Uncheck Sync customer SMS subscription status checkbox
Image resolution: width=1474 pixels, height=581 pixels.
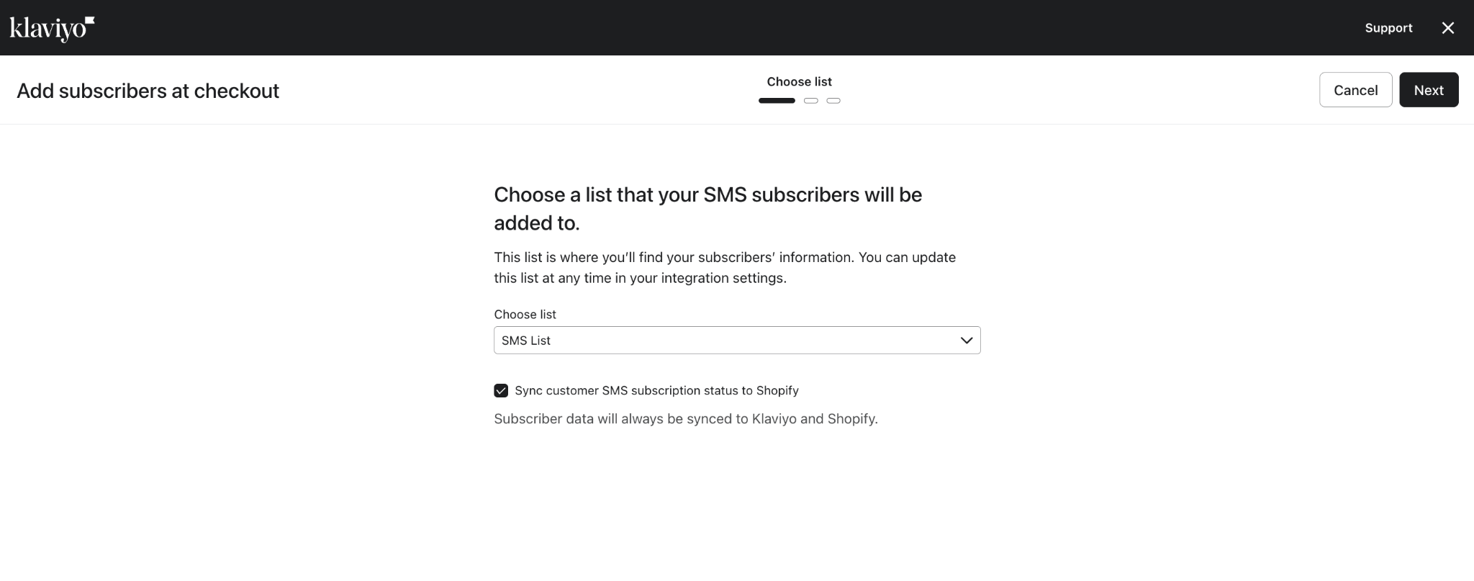[x=501, y=391]
